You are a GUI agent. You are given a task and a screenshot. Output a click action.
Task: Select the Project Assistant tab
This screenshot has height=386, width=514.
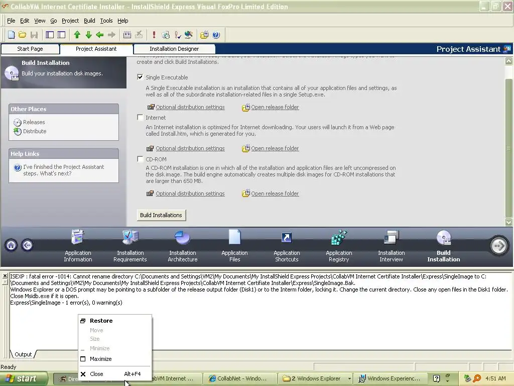coord(96,49)
